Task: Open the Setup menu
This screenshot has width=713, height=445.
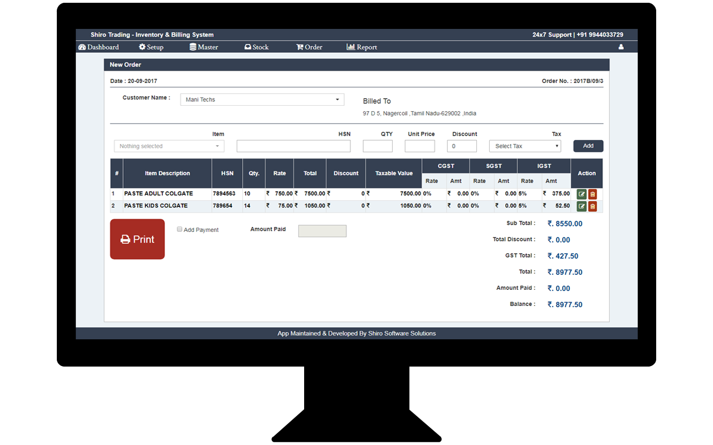Action: click(151, 47)
